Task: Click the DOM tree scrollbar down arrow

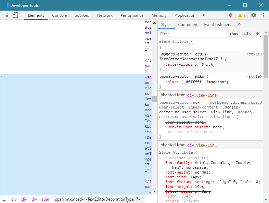Action: pyautogui.click(x=154, y=192)
